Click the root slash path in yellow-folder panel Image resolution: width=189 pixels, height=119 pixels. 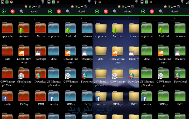128,18
